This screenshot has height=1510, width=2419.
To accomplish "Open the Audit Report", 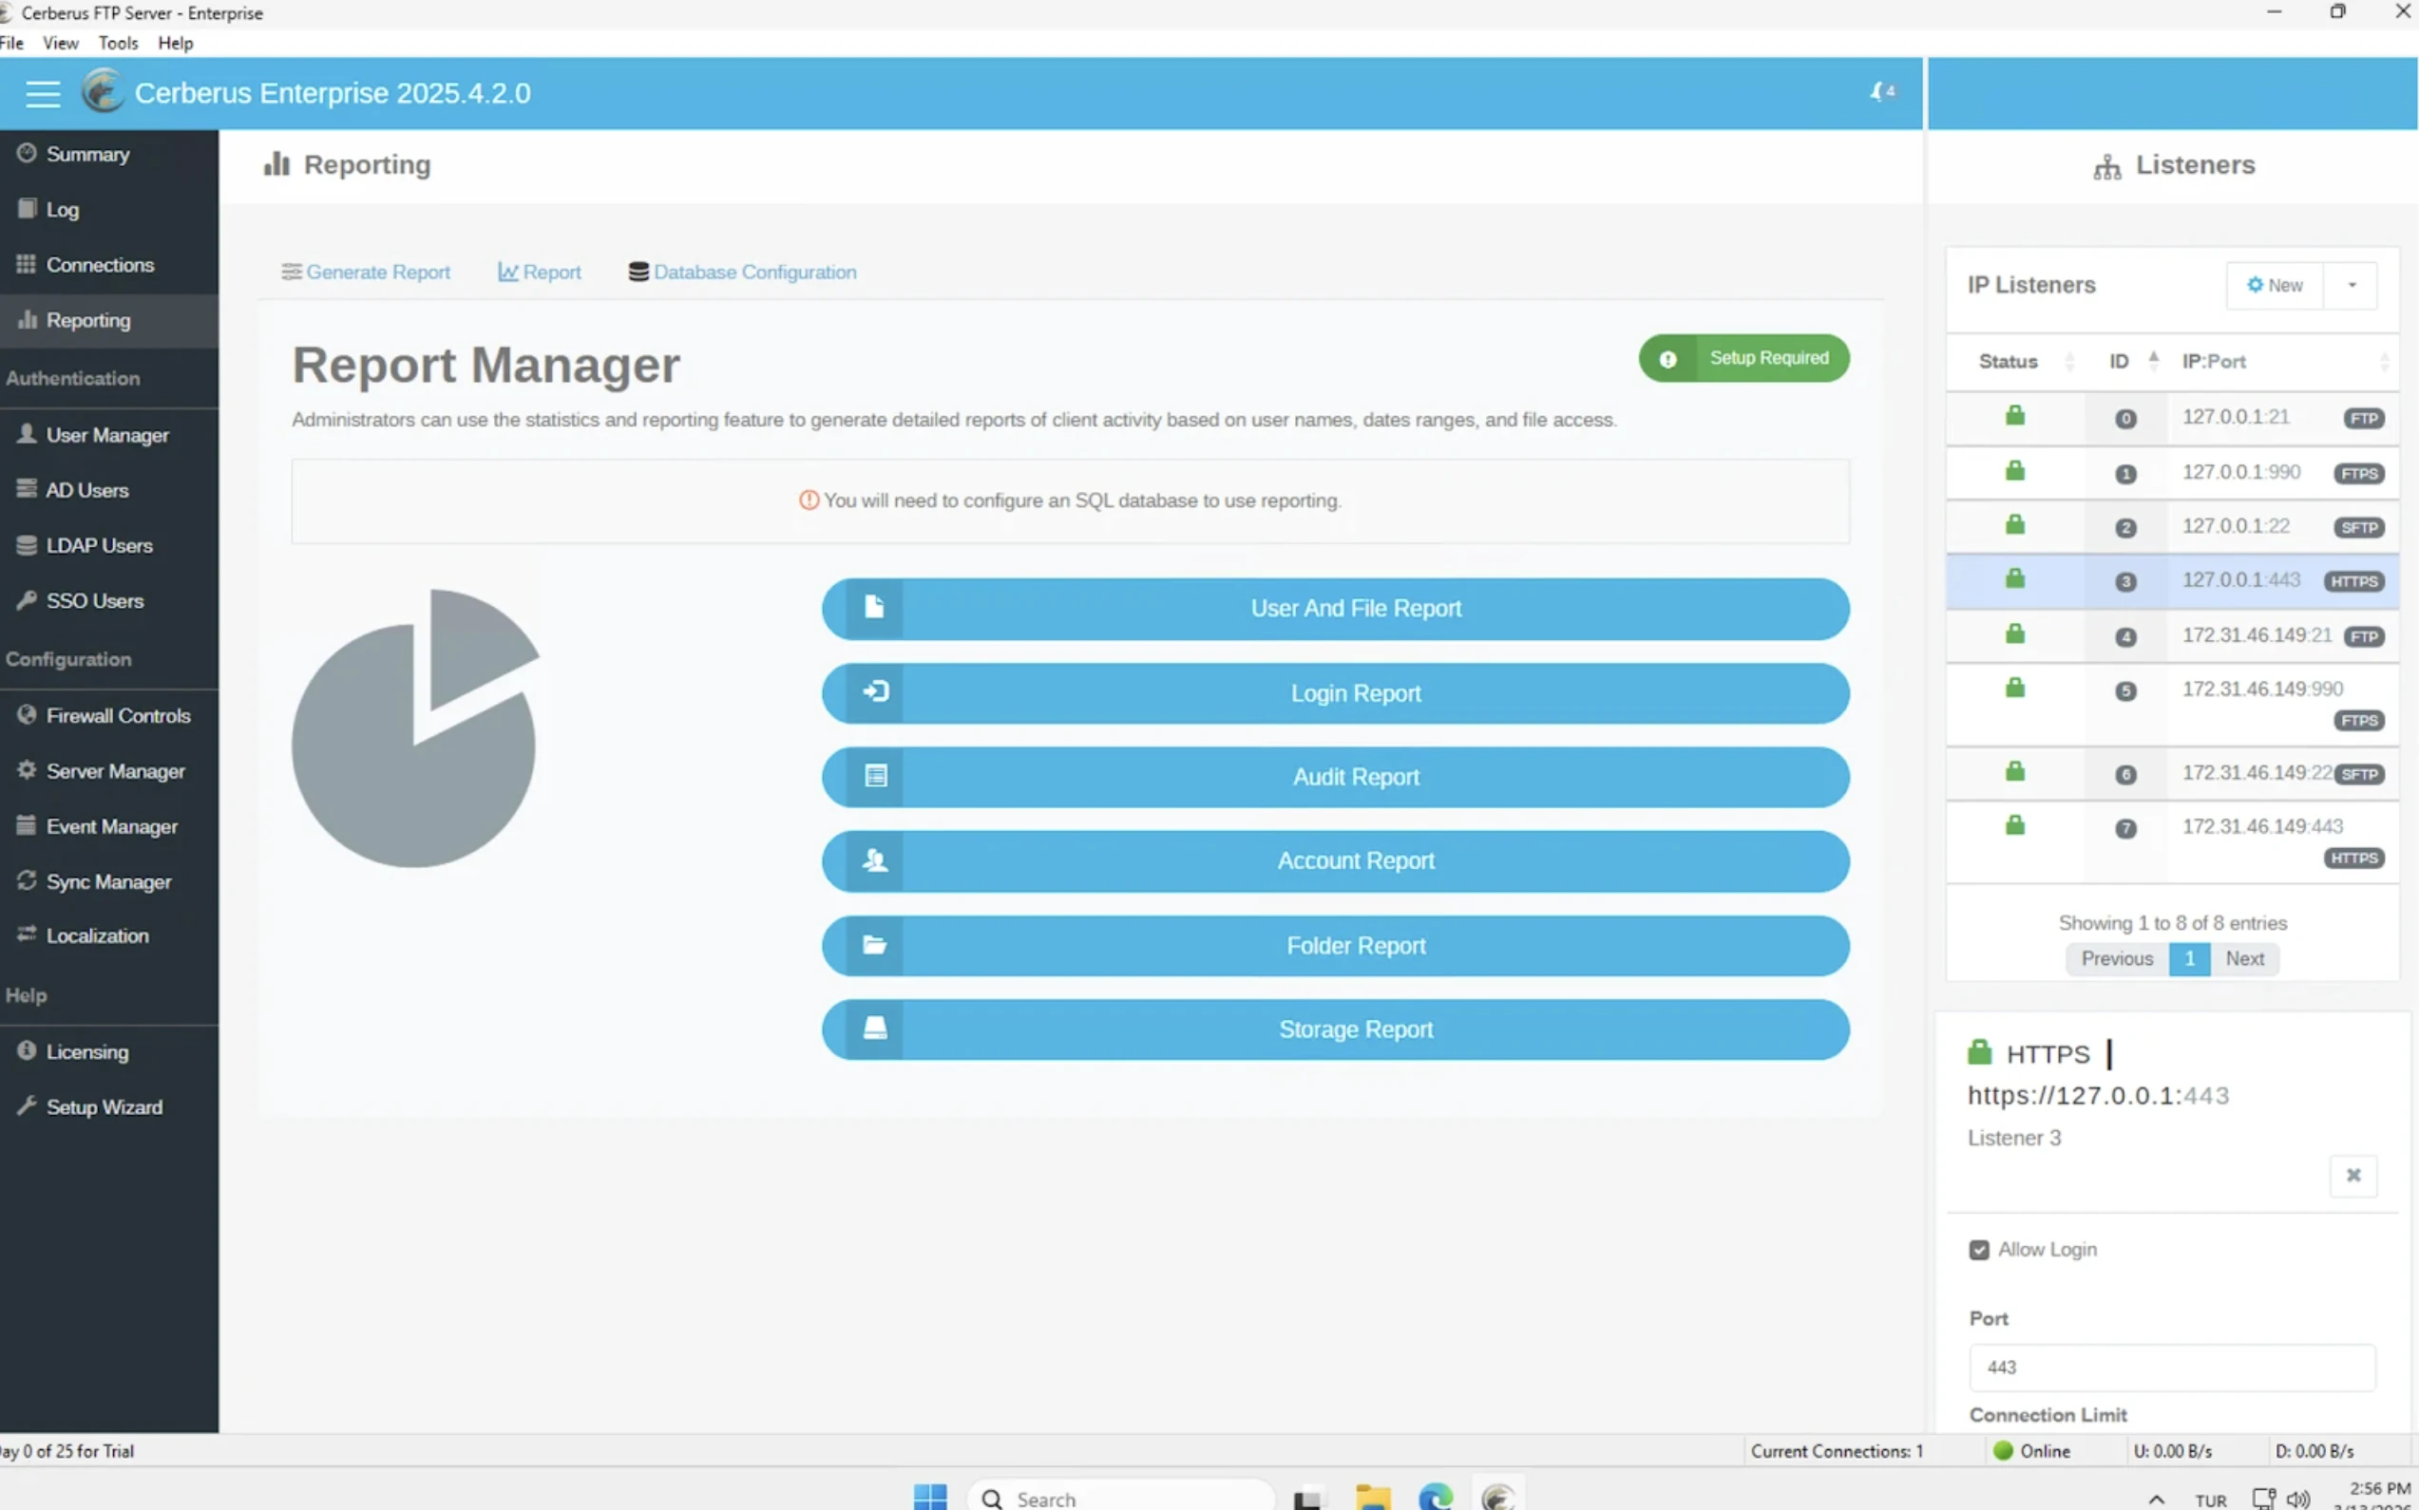I will 1335,778.
